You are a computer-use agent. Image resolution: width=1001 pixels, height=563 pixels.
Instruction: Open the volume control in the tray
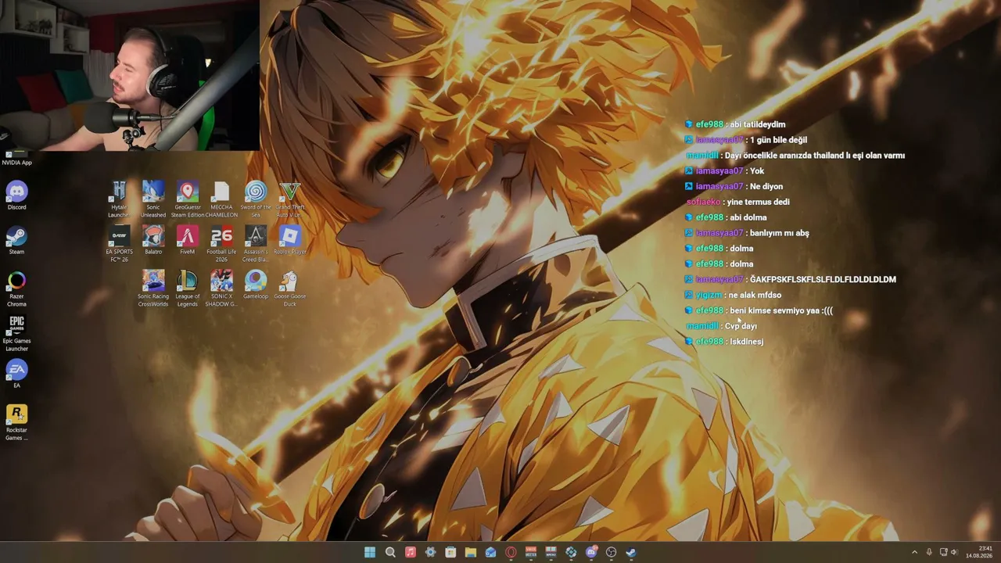coord(953,552)
